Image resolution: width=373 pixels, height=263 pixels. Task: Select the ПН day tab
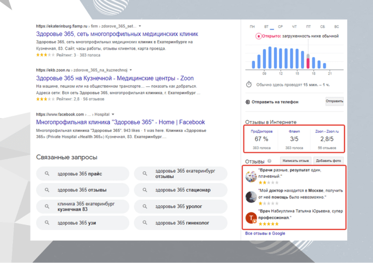tap(252, 26)
